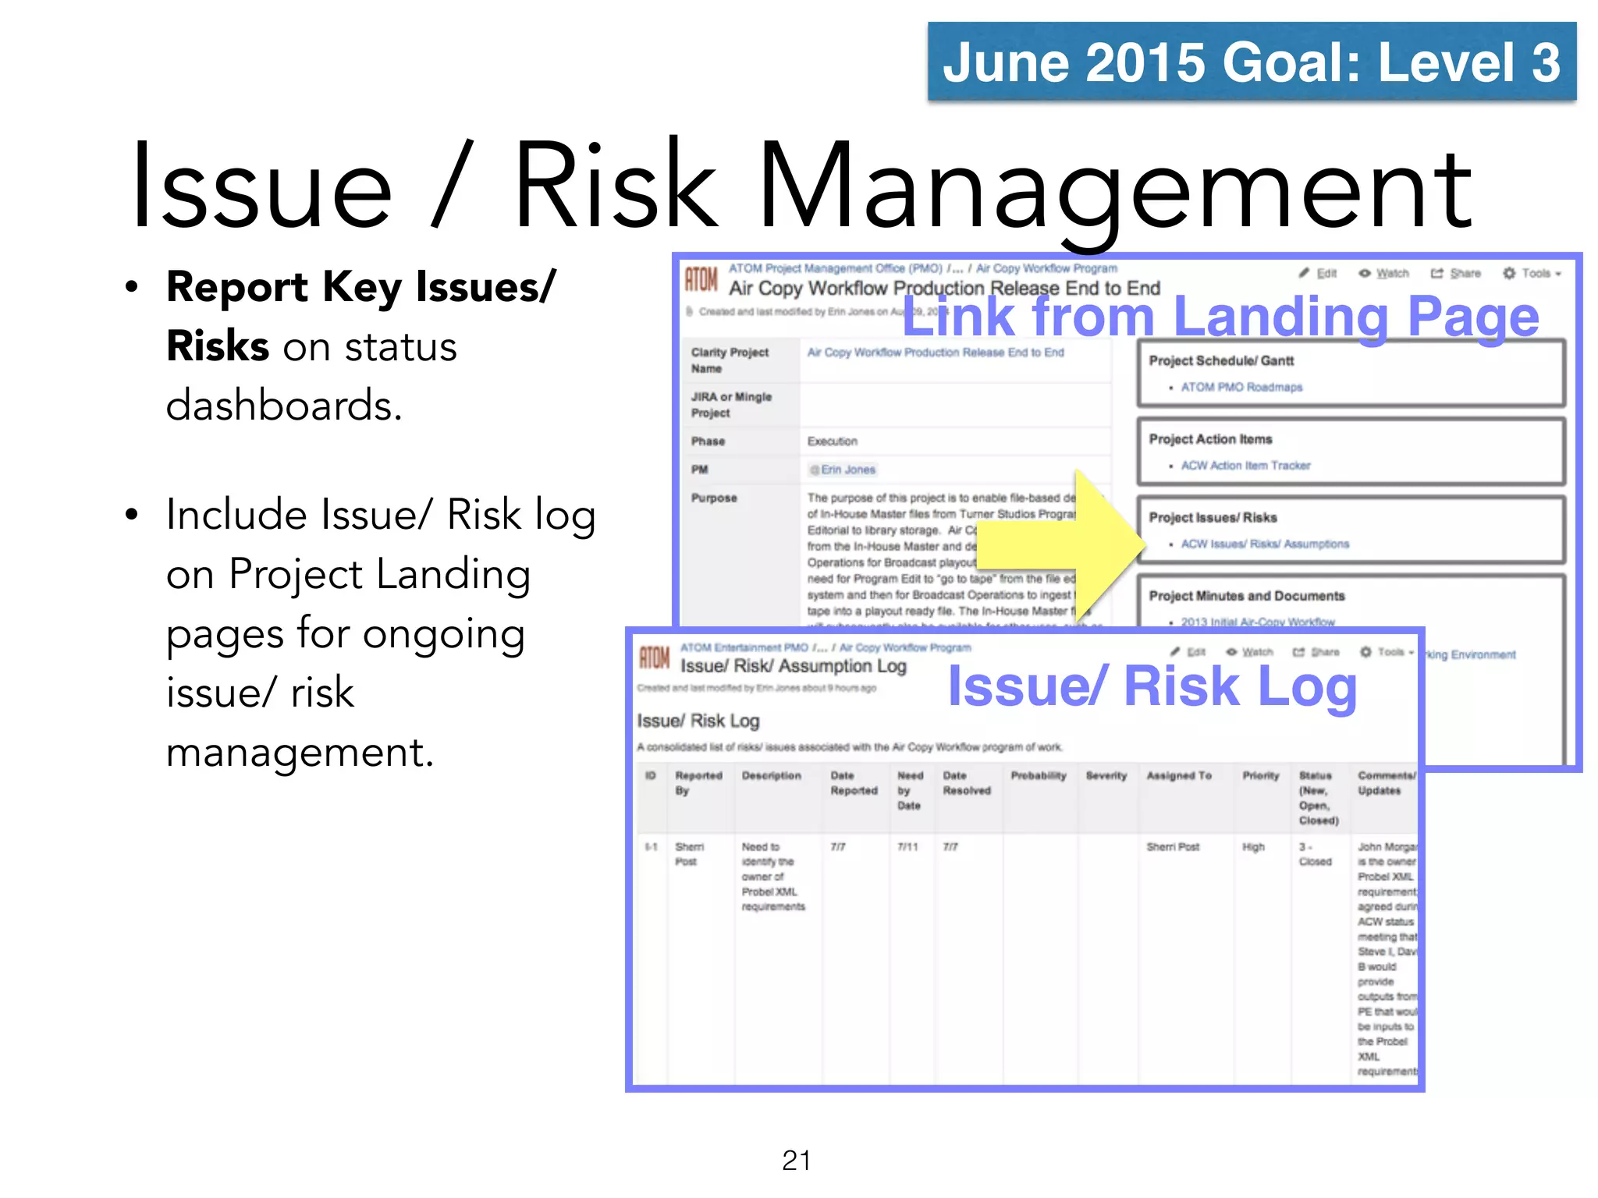1598x1198 pixels.
Task: Click the ATOM logo on the landing page
Action: point(701,278)
